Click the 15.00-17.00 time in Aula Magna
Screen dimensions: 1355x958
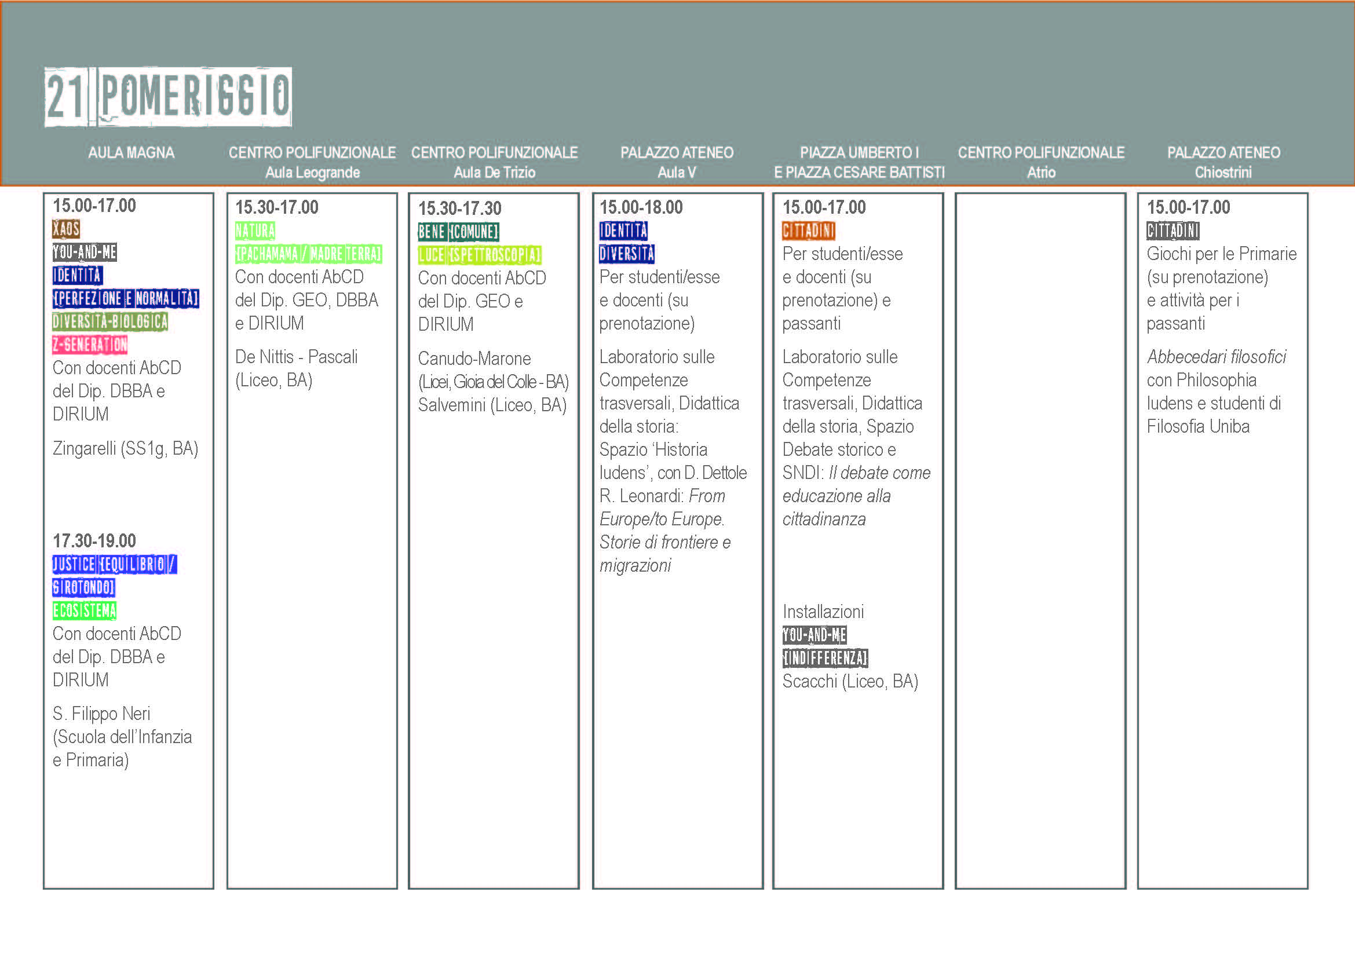point(94,206)
